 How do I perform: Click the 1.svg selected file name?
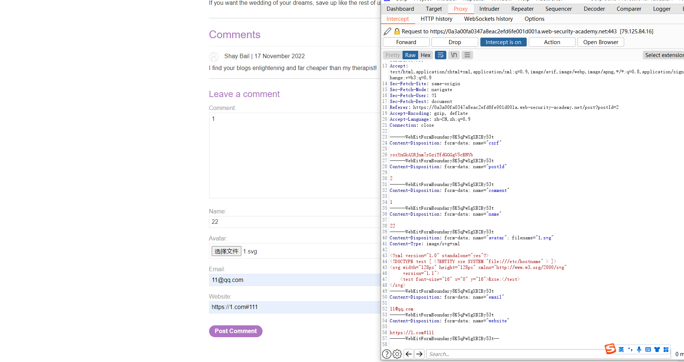coord(250,252)
